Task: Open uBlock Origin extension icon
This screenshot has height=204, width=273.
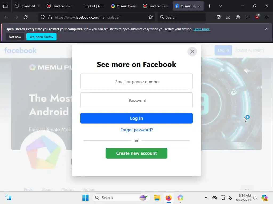Action: 257,17
